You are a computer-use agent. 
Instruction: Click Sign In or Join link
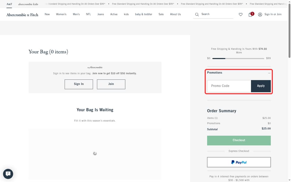click(273, 14)
